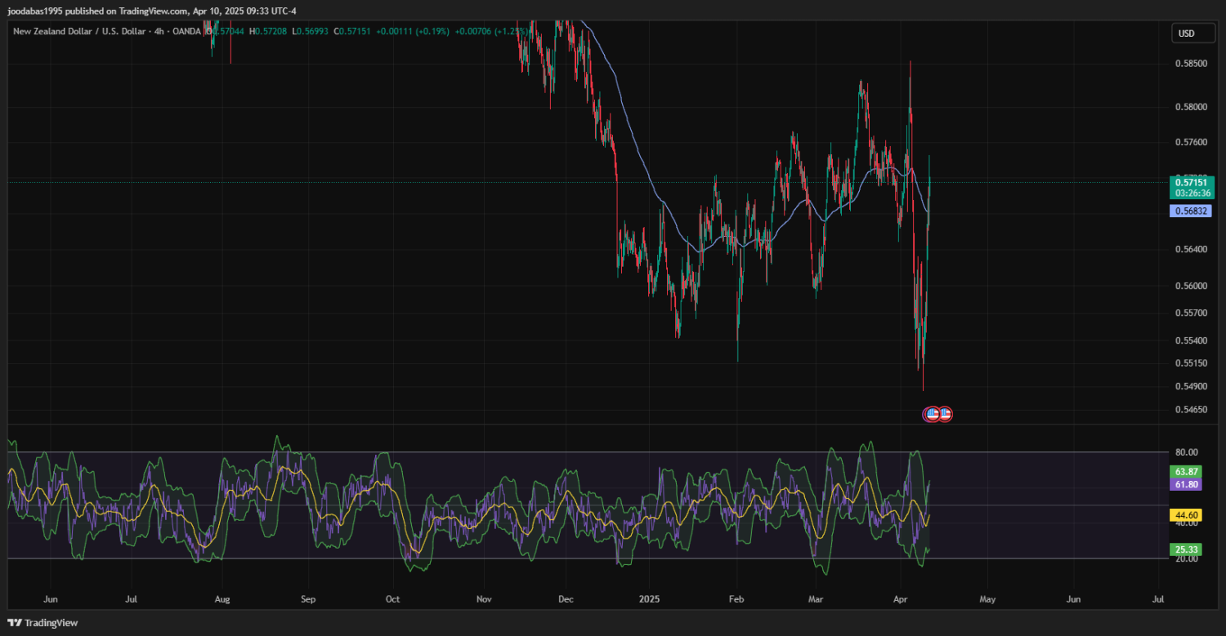
Task: Click the left US flag event icon
Action: pos(931,414)
